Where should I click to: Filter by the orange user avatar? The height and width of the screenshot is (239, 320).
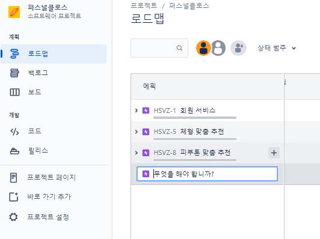point(203,48)
